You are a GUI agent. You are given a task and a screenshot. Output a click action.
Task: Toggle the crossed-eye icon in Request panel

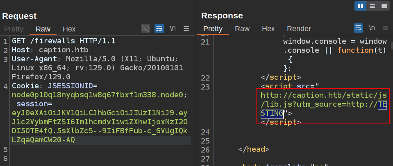145,28
